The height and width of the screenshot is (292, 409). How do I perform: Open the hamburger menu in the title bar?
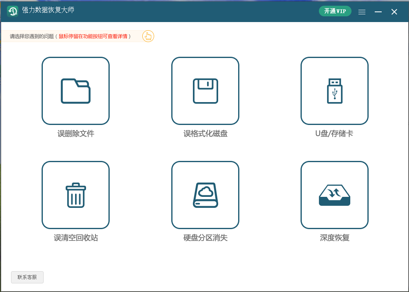(362, 12)
